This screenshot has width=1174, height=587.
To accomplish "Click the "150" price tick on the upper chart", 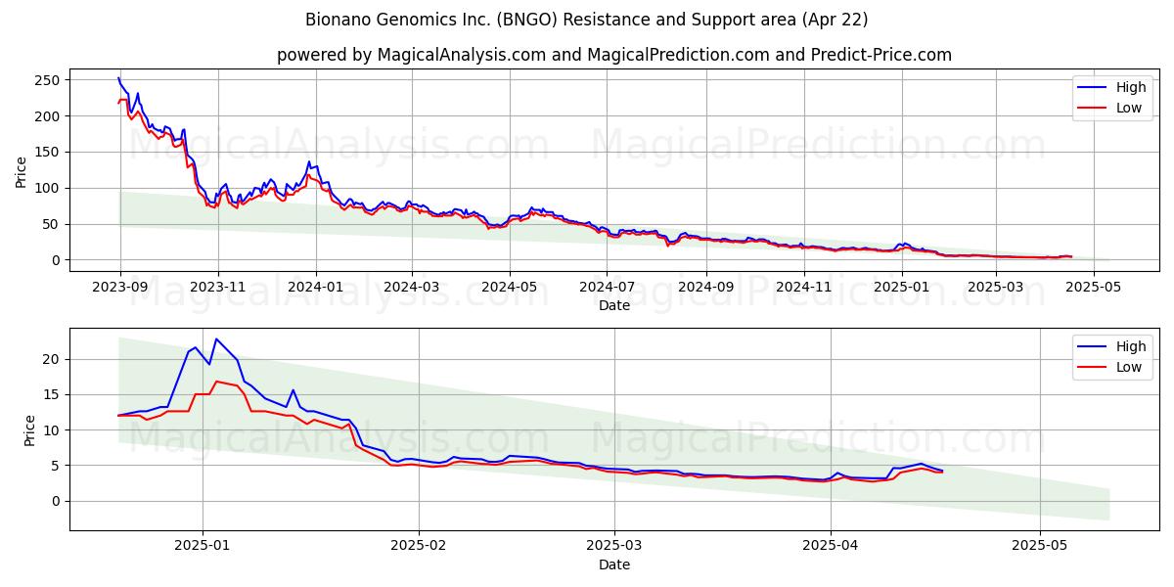I will point(48,153).
